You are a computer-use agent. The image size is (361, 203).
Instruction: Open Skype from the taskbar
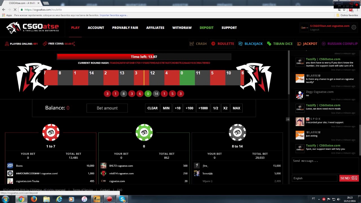[x=122, y=199]
